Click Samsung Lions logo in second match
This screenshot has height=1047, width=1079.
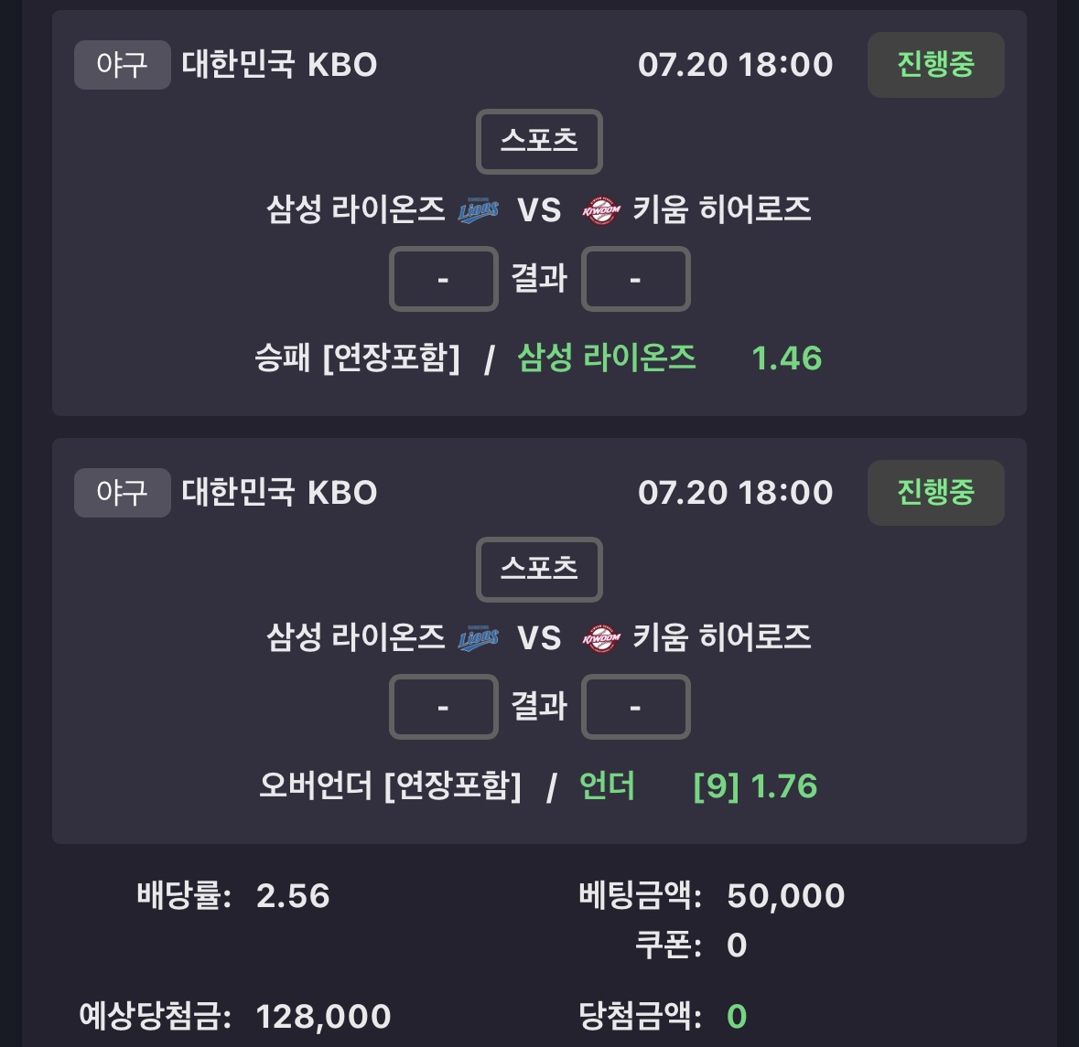479,638
